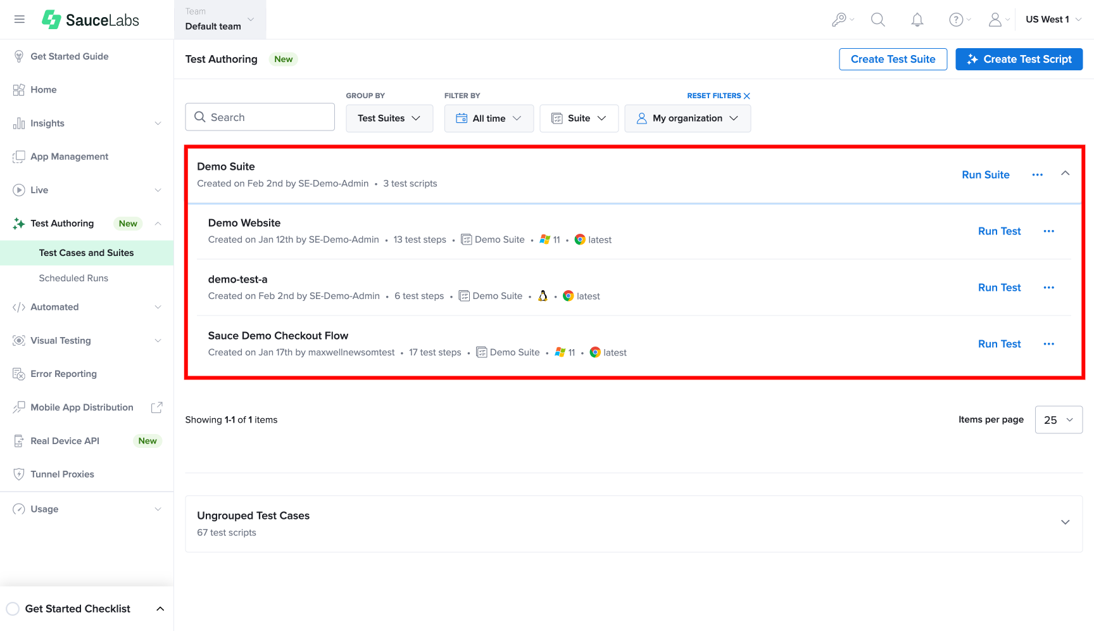Open more options for Sauce Demo Checkout Flow
The image size is (1094, 631).
coord(1049,344)
